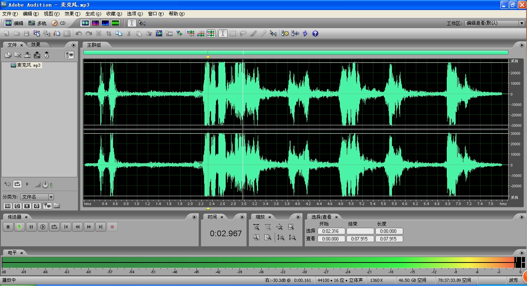Image resolution: width=527 pixels, height=286 pixels.
Task: Switch to the 效果 tab beside Files
Action: tap(36, 45)
